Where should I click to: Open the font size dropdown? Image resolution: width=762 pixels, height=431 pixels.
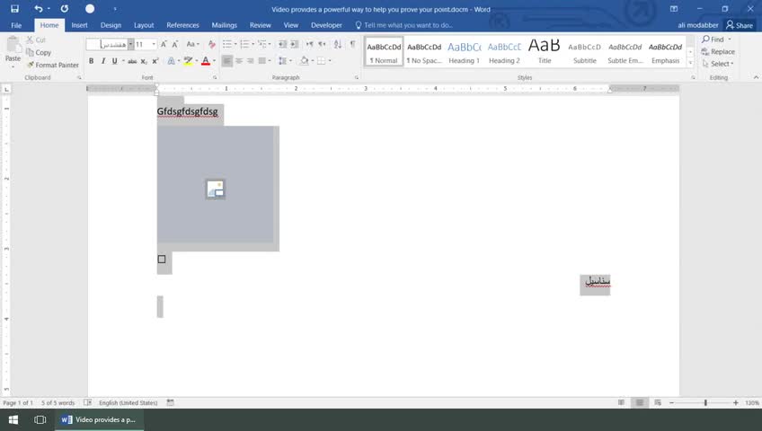(x=154, y=44)
